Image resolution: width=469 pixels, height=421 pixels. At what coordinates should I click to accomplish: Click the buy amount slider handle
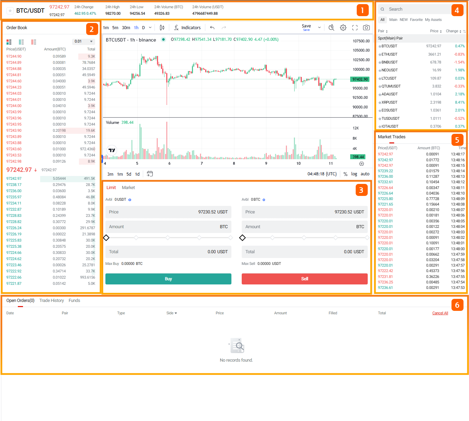(x=106, y=238)
